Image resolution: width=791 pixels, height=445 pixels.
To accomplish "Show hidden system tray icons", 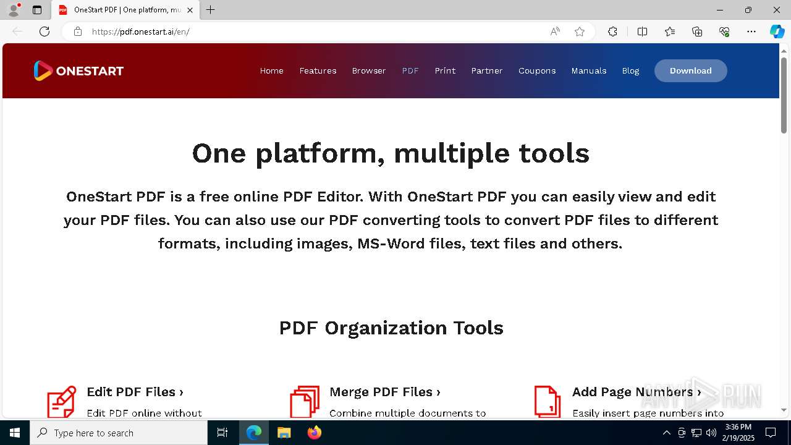I will point(666,433).
